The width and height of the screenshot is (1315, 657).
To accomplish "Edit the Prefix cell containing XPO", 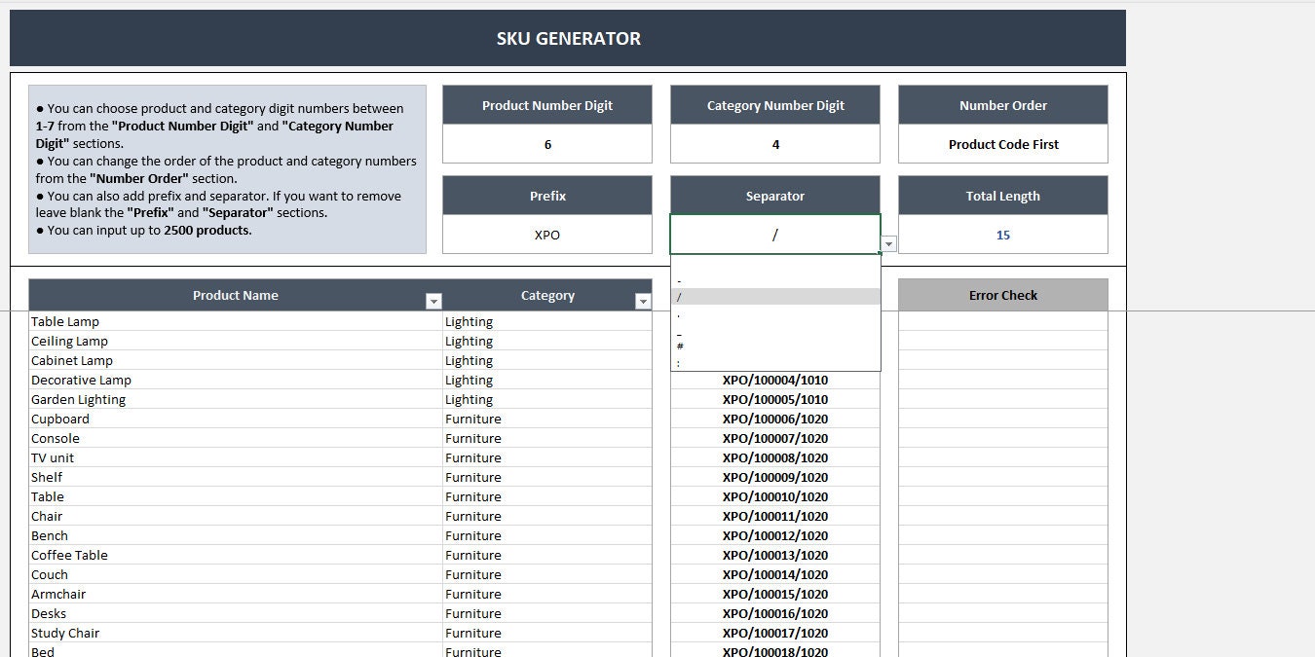I will [x=547, y=234].
